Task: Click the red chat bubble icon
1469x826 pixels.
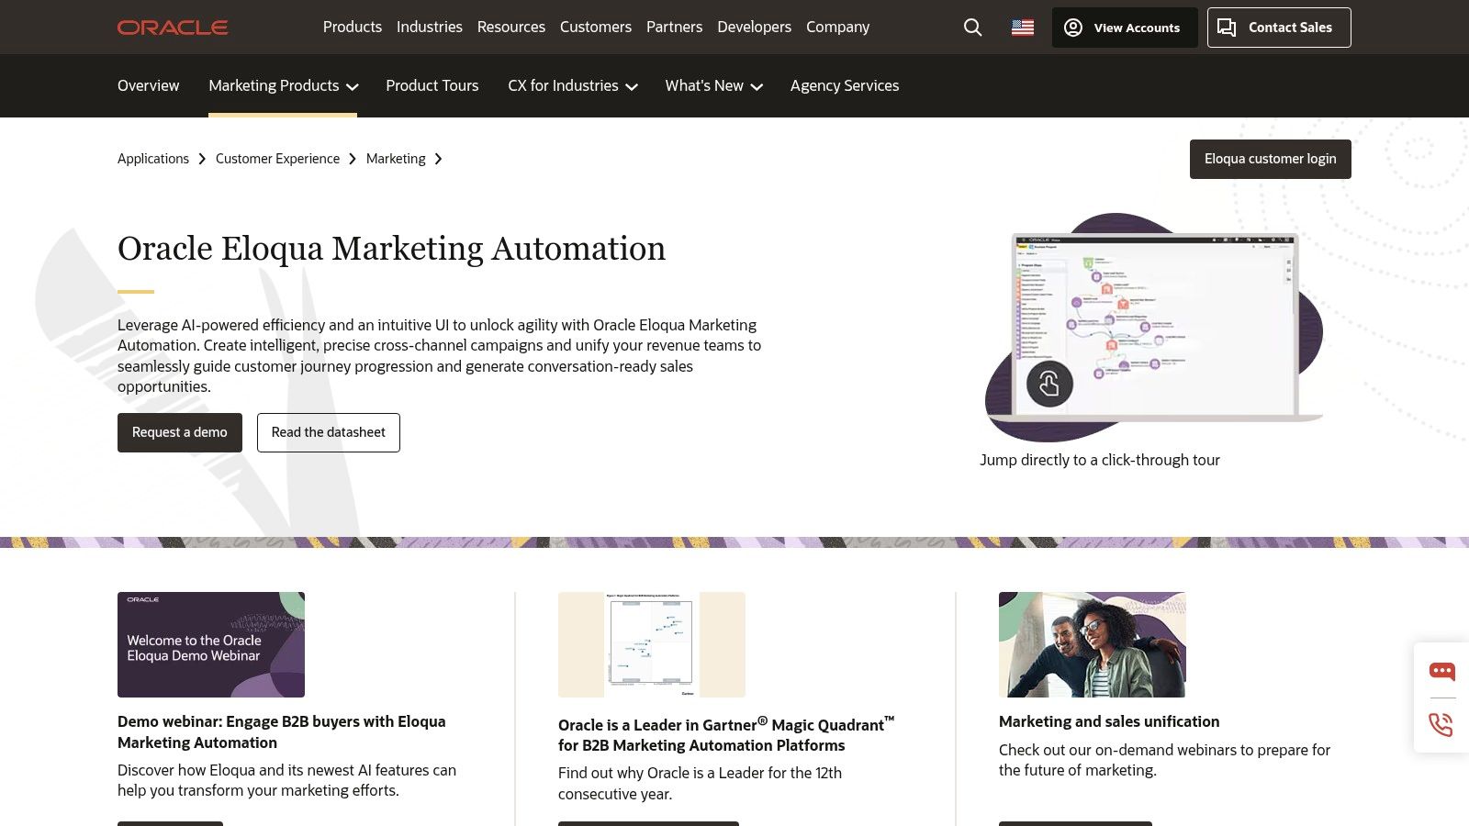Action: point(1441,672)
